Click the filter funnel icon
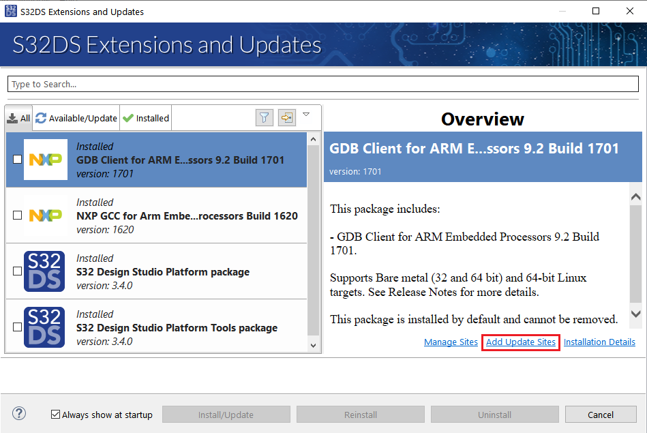The height and width of the screenshot is (433, 647). (265, 118)
